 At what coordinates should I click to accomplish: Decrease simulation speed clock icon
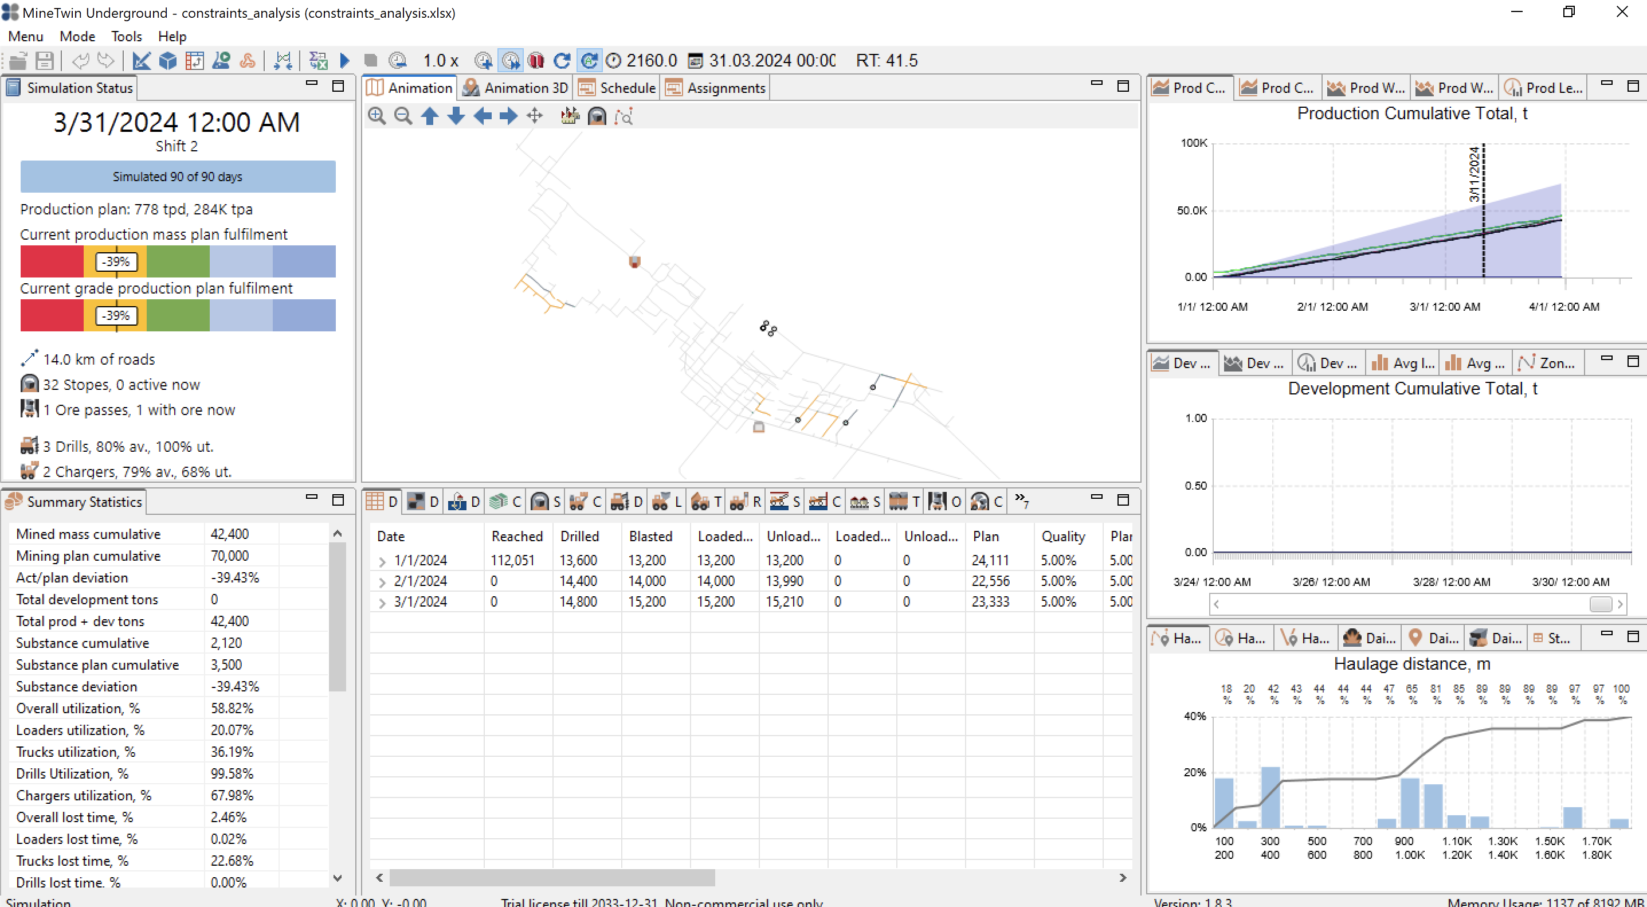click(398, 61)
